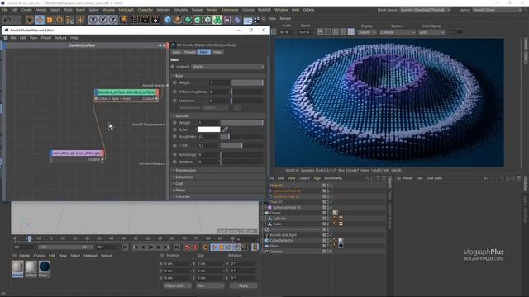Open the Display dropdown set to Beauty

pos(367,32)
